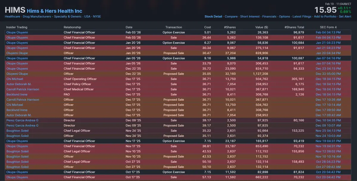The width and height of the screenshot is (357, 181).
Task: Open Chi Michael in Chief Operating Officer row
Action: pyautogui.click(x=15, y=79)
